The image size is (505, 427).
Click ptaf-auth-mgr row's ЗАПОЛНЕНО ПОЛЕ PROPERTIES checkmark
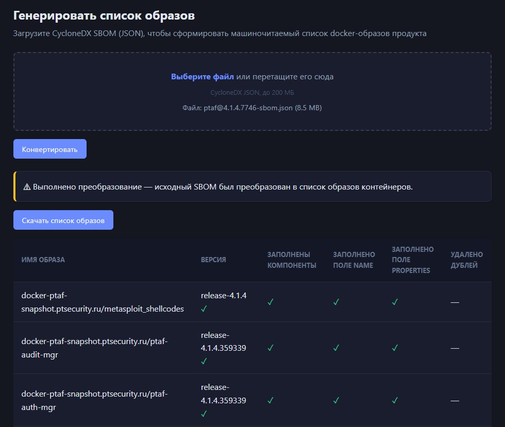point(395,400)
